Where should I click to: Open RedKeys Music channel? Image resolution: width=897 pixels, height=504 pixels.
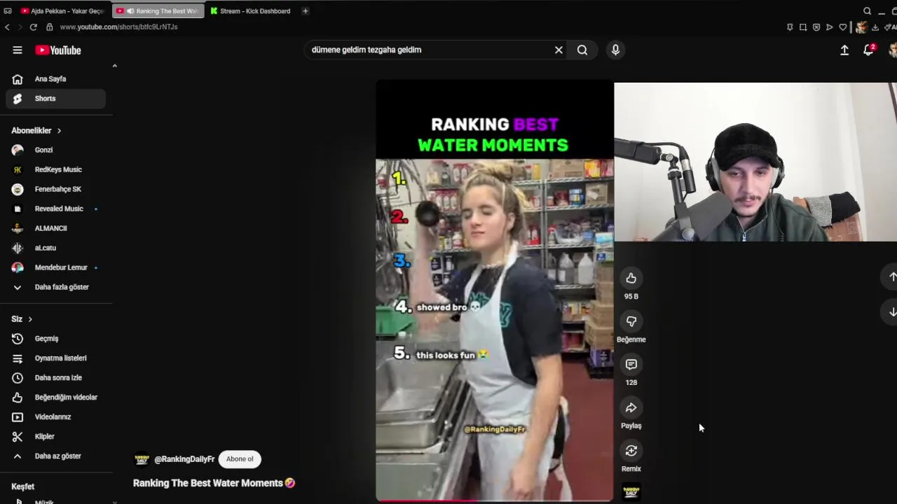coord(56,169)
